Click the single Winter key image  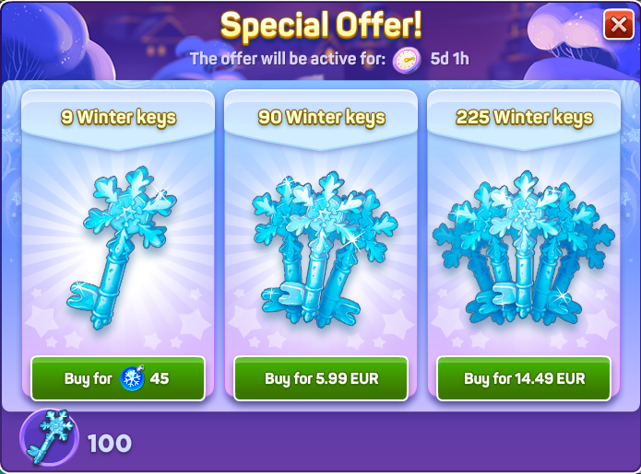[123, 248]
